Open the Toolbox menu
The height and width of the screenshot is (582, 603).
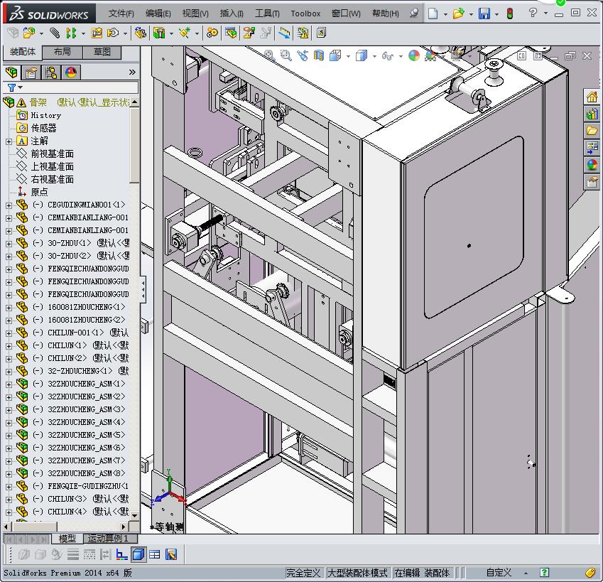305,14
